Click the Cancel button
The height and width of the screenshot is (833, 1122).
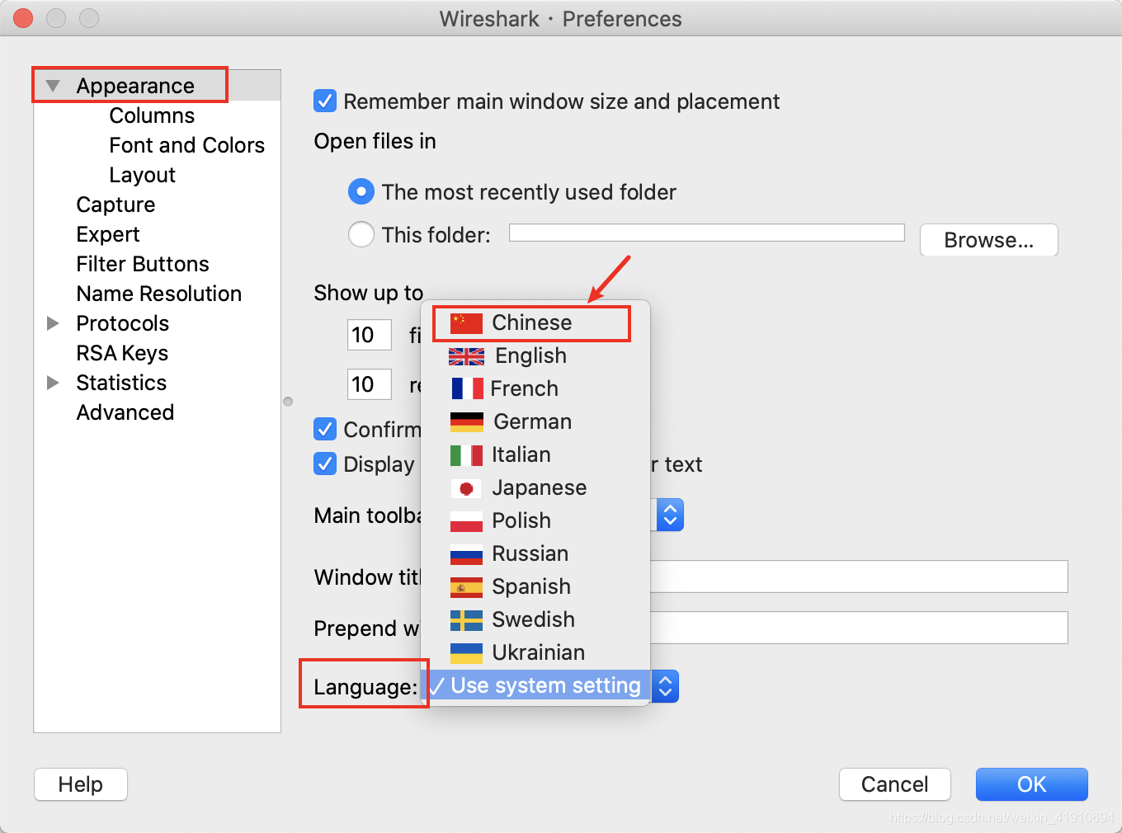click(895, 784)
